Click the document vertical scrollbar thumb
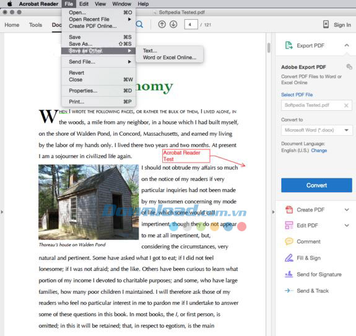This screenshot has height=336, width=356. click(269, 48)
